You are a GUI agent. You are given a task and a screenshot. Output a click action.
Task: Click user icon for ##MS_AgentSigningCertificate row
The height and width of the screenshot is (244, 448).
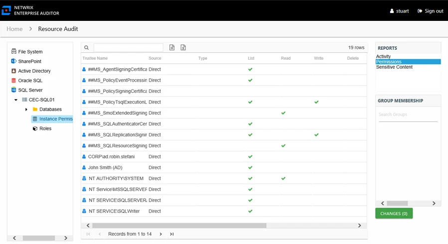tap(84, 69)
